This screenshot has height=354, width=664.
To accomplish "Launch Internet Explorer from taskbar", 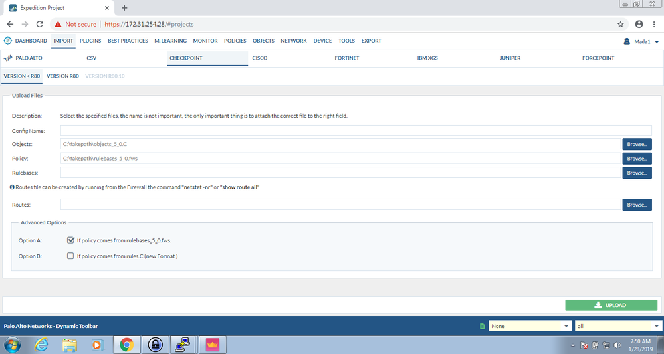I will click(41, 345).
